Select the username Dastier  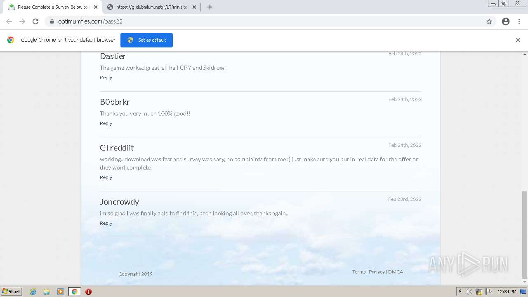coord(113,56)
